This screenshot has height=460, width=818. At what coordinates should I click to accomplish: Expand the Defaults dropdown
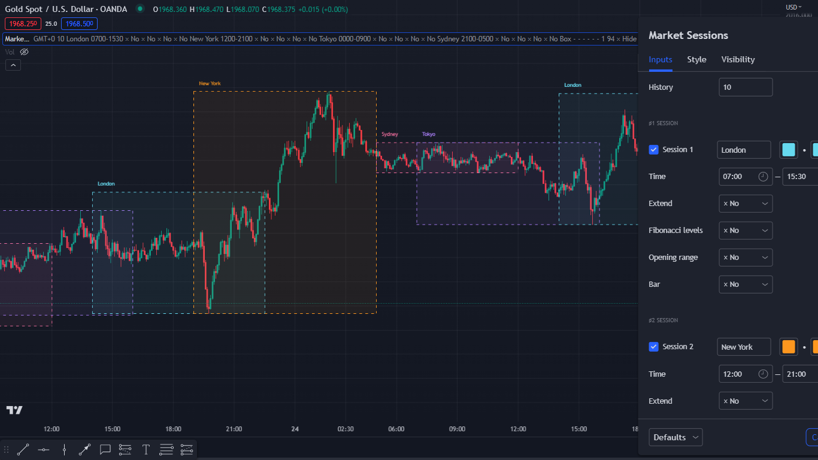click(675, 437)
